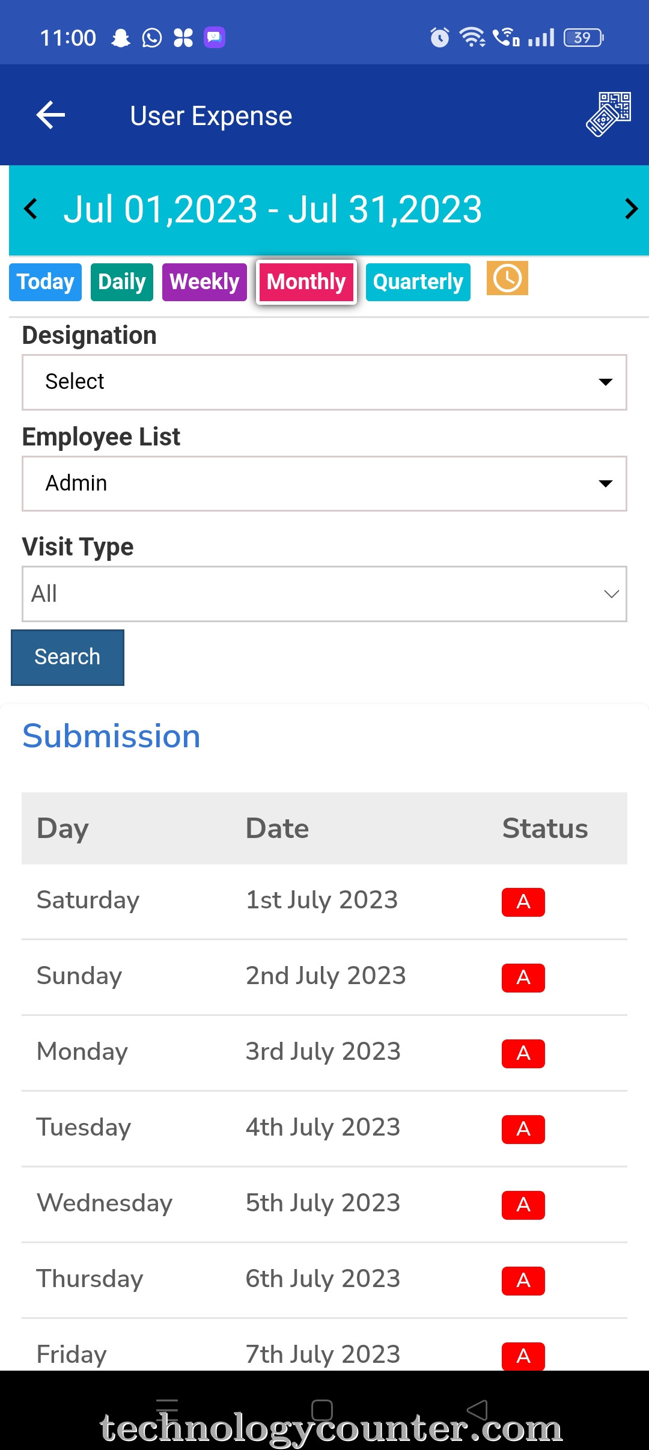Image resolution: width=649 pixels, height=1450 pixels.
Task: Switch to the Quarterly view
Action: point(418,282)
